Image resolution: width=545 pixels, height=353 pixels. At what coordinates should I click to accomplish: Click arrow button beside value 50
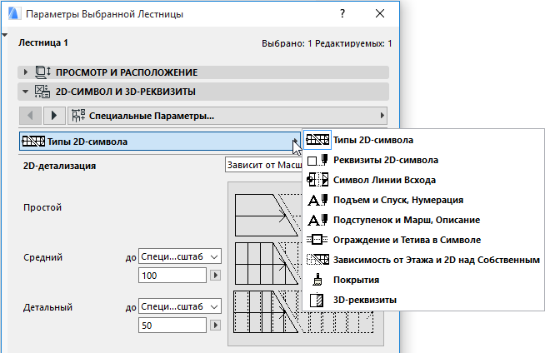216,324
